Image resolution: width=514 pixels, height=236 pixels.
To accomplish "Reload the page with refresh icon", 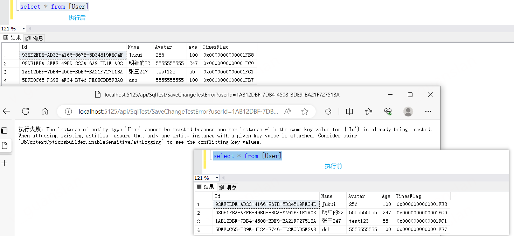I will (26, 112).
